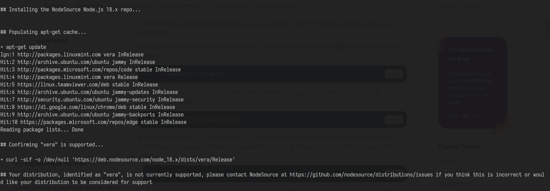Select Learning Paths from the navigation
The width and height of the screenshot is (550, 191).
pyautogui.click(x=132, y=5)
